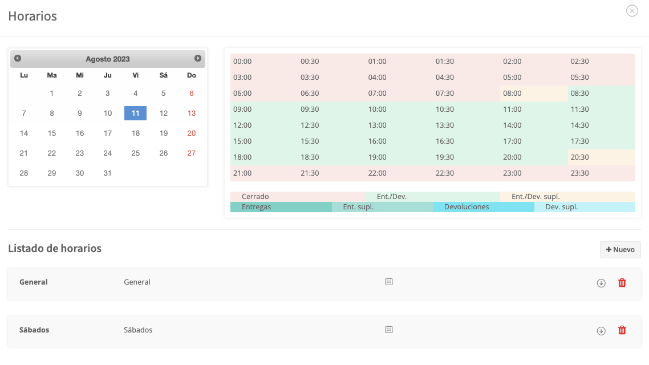Image resolution: width=649 pixels, height=365 pixels.
Task: Select the Entregas legend swatch
Action: pos(281,207)
